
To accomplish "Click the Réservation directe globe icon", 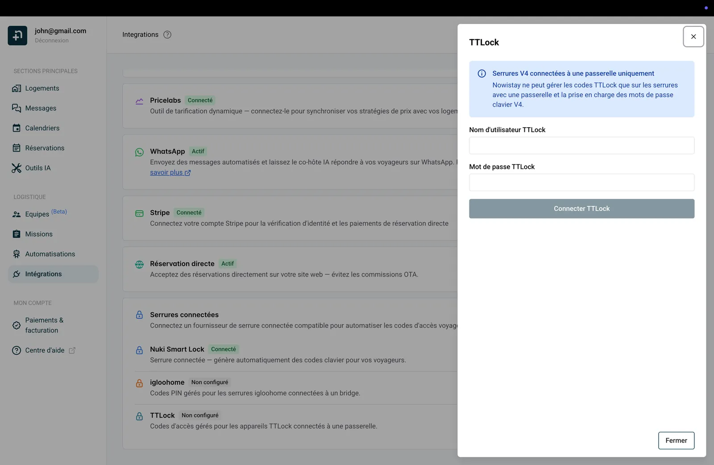I will [x=139, y=264].
